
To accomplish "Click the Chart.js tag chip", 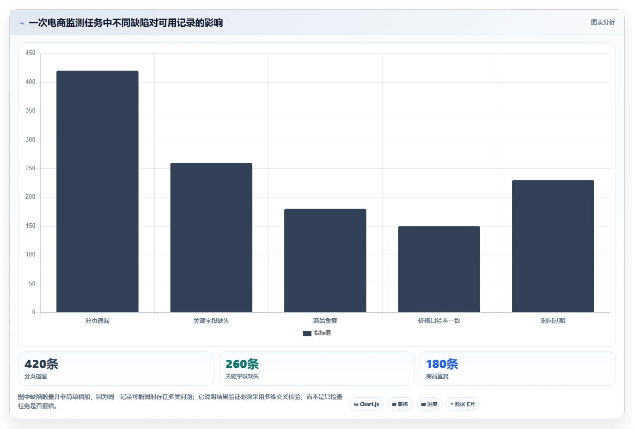I will (366, 404).
